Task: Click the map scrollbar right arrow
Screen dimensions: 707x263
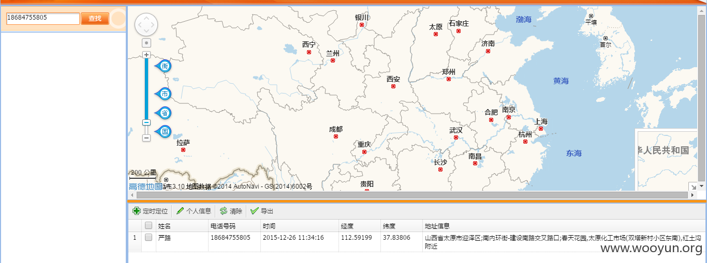Action: coord(693,195)
